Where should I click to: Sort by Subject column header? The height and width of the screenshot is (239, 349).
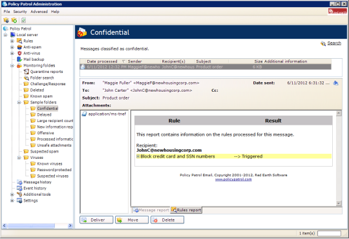pos(211,61)
